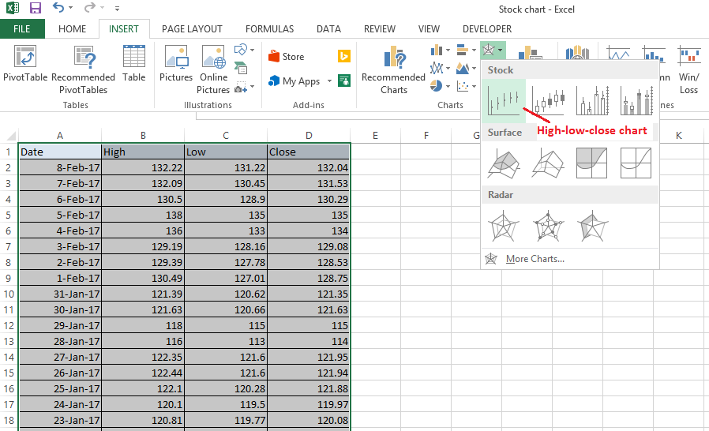
Task: Insert a Bar chart
Action: 462,50
